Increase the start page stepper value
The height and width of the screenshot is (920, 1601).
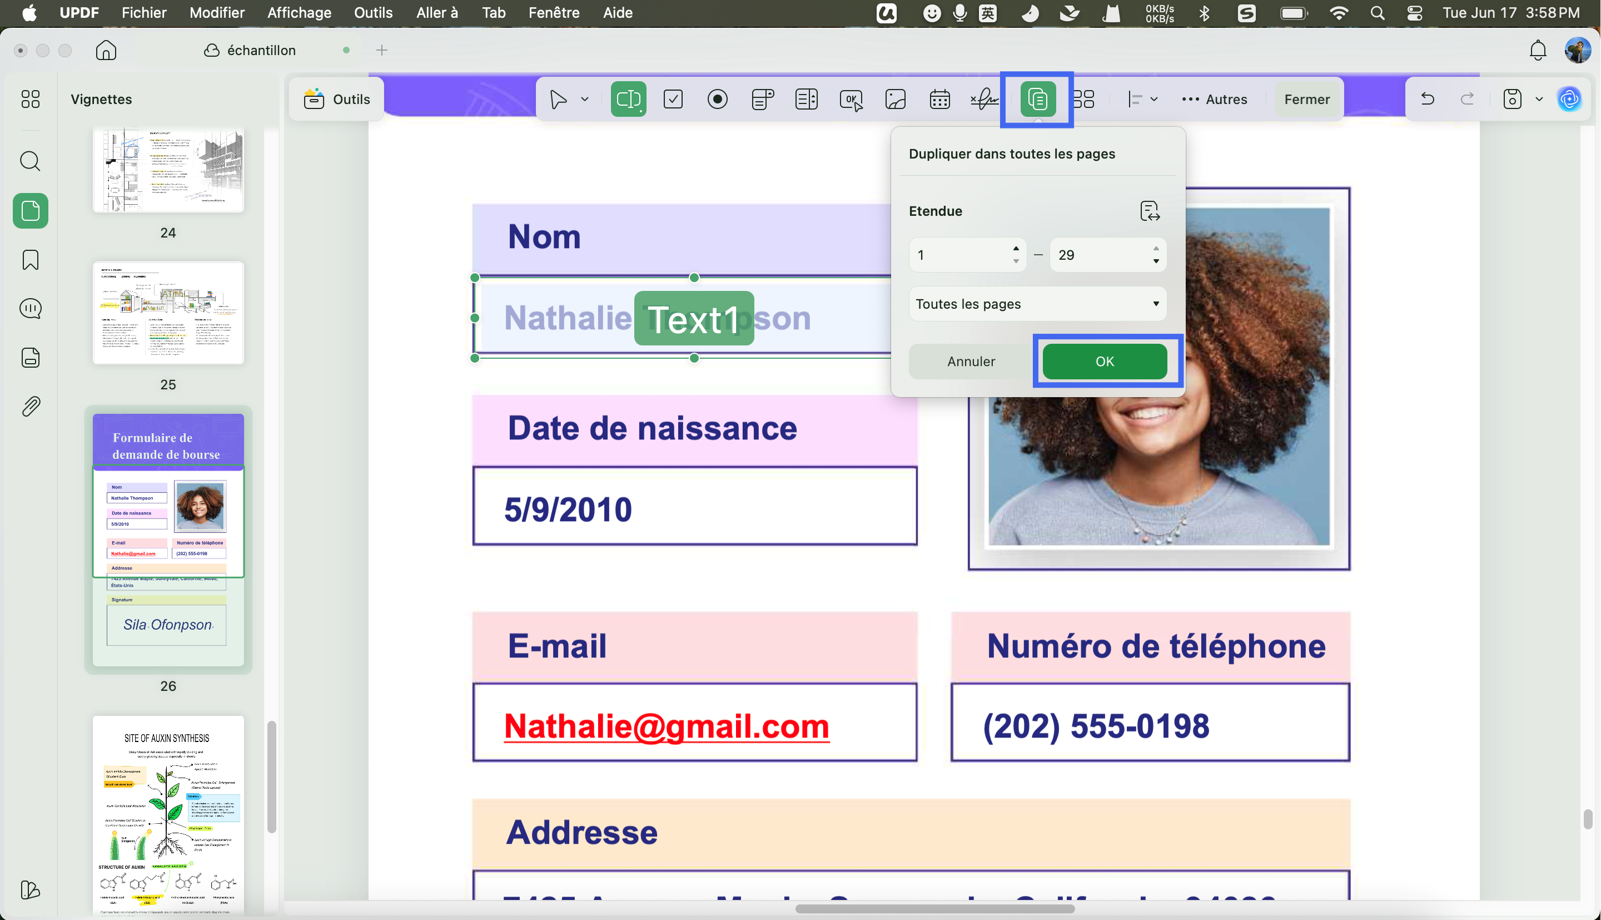pyautogui.click(x=1016, y=248)
